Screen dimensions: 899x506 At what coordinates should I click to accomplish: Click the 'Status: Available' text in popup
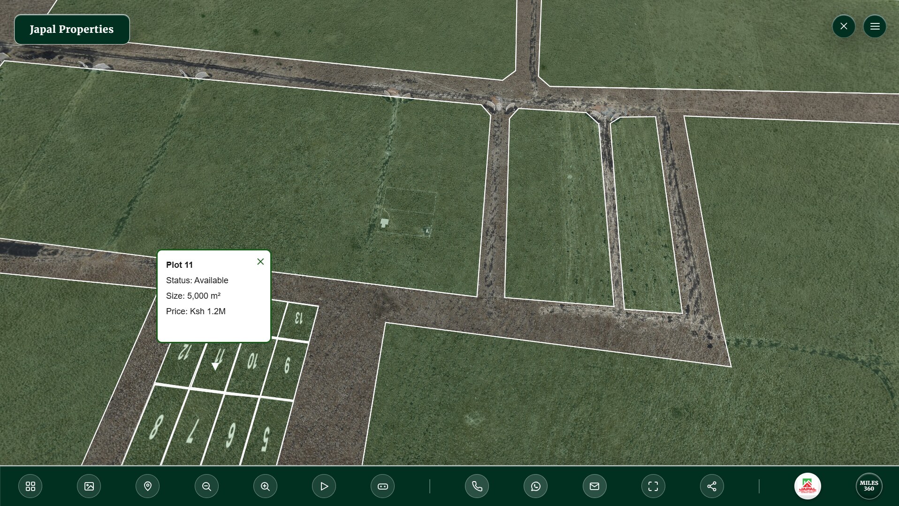[x=197, y=280]
